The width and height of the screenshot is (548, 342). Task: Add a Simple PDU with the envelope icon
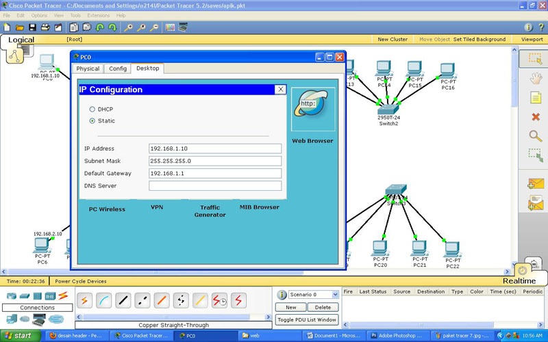[x=536, y=183]
